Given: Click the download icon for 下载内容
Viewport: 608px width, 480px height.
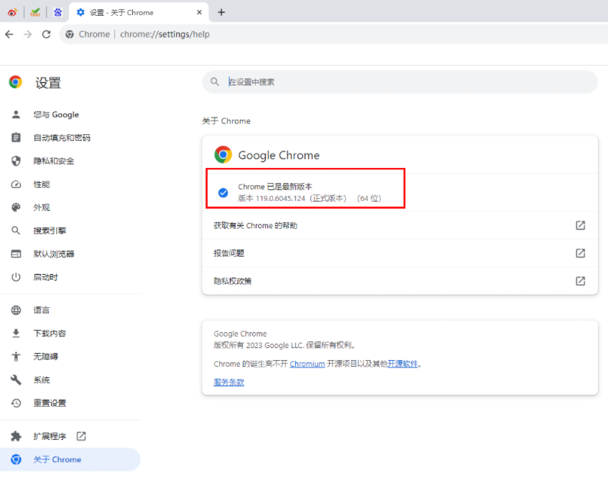Looking at the screenshot, I should pyautogui.click(x=16, y=334).
